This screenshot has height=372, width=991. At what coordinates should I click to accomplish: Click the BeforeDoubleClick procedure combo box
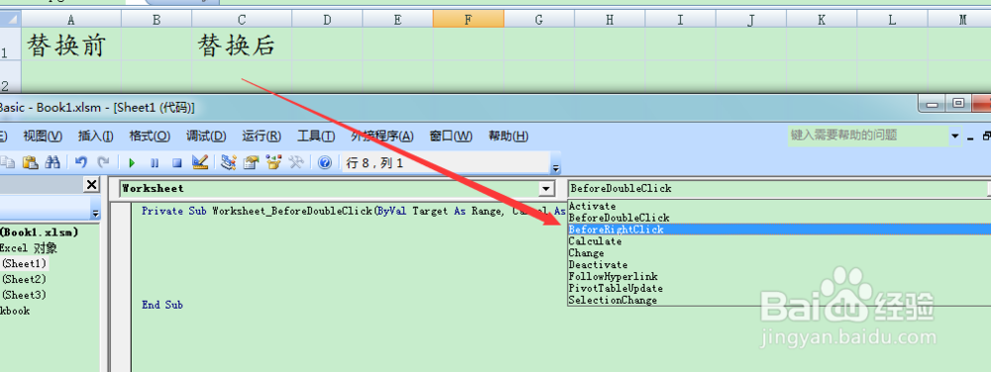click(778, 188)
